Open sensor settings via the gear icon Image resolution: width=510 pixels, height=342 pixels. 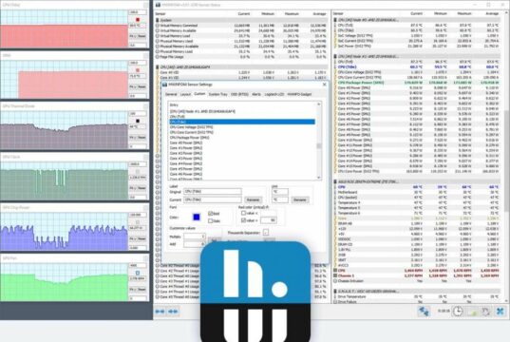pos(485,312)
